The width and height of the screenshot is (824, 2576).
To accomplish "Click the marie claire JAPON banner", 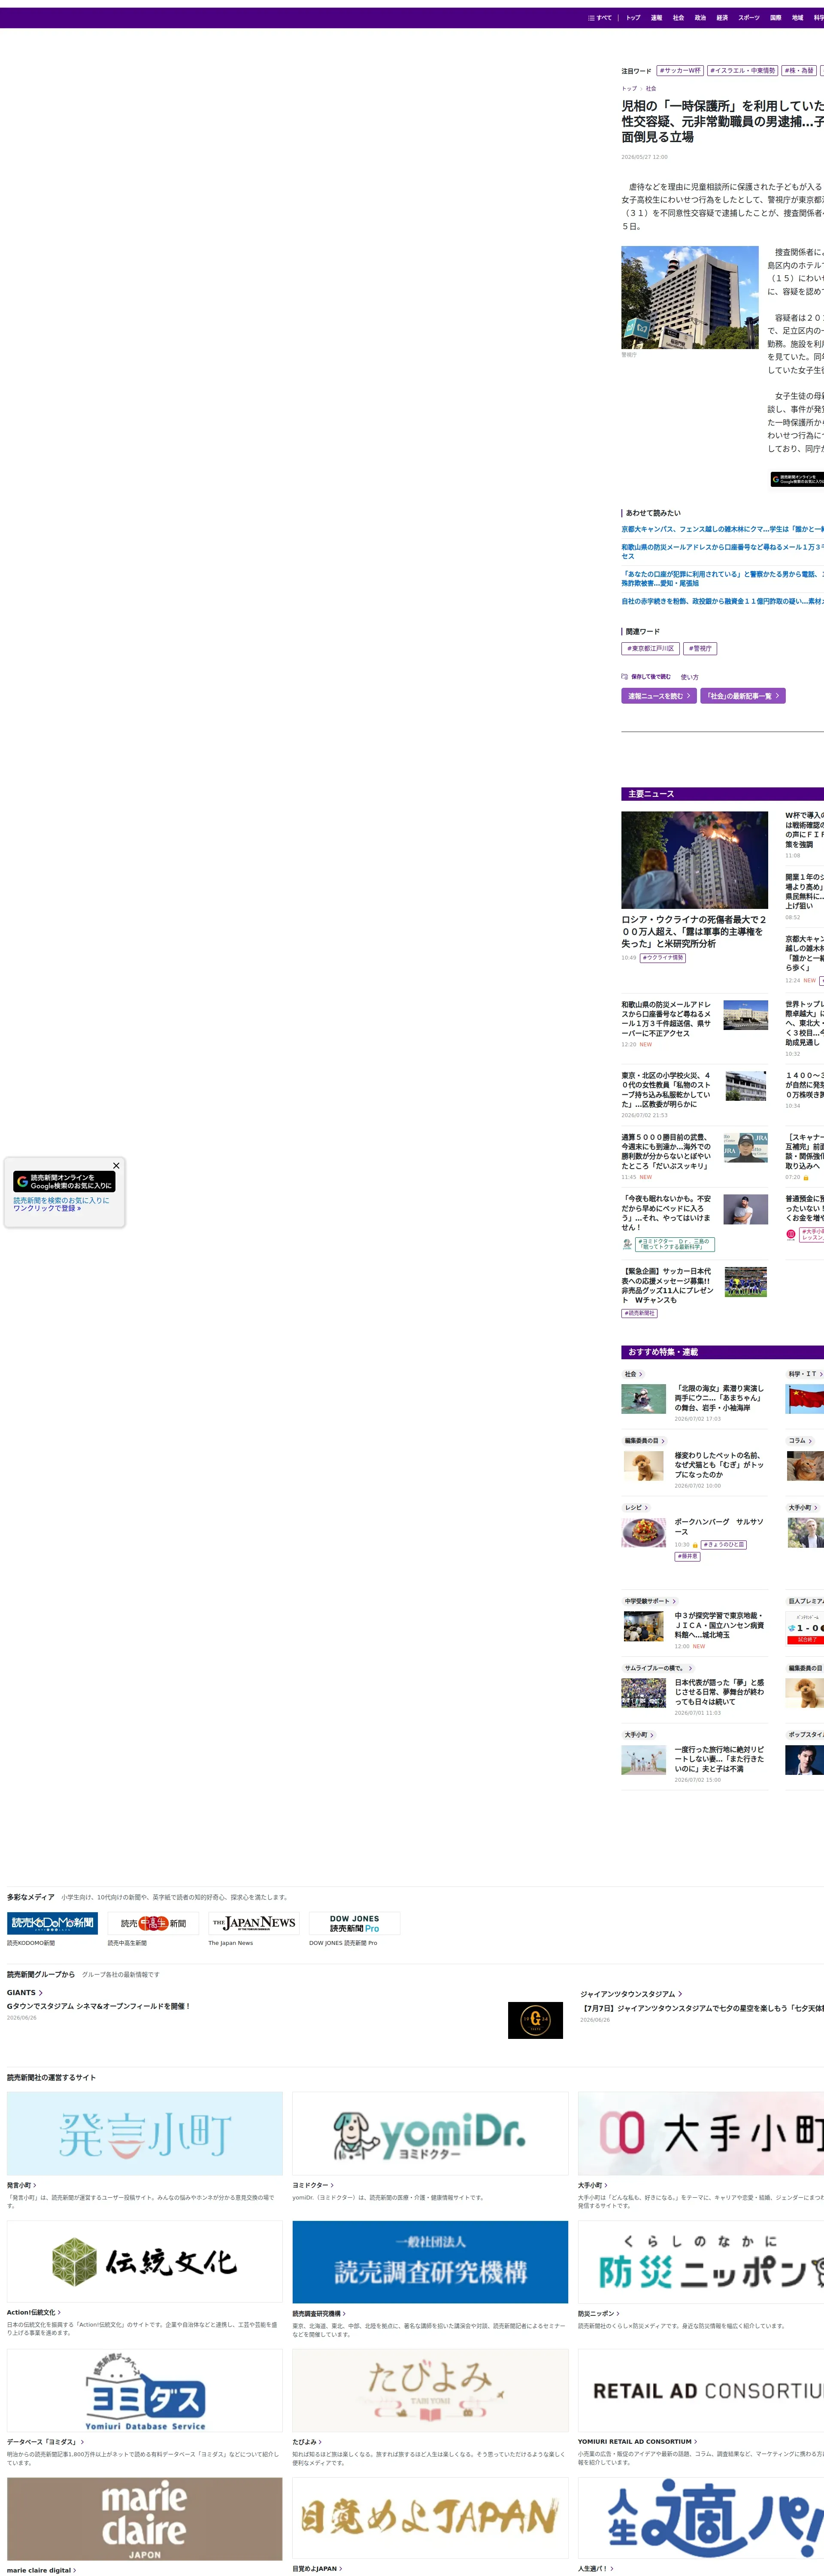I will coord(145,2518).
